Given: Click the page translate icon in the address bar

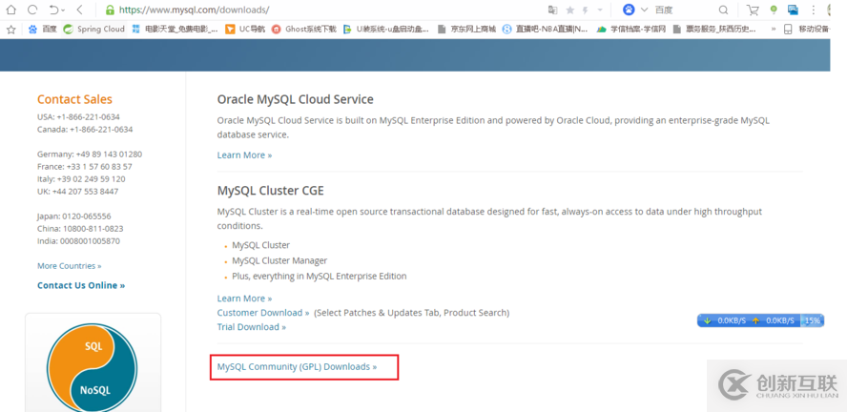Looking at the screenshot, I should 552,10.
